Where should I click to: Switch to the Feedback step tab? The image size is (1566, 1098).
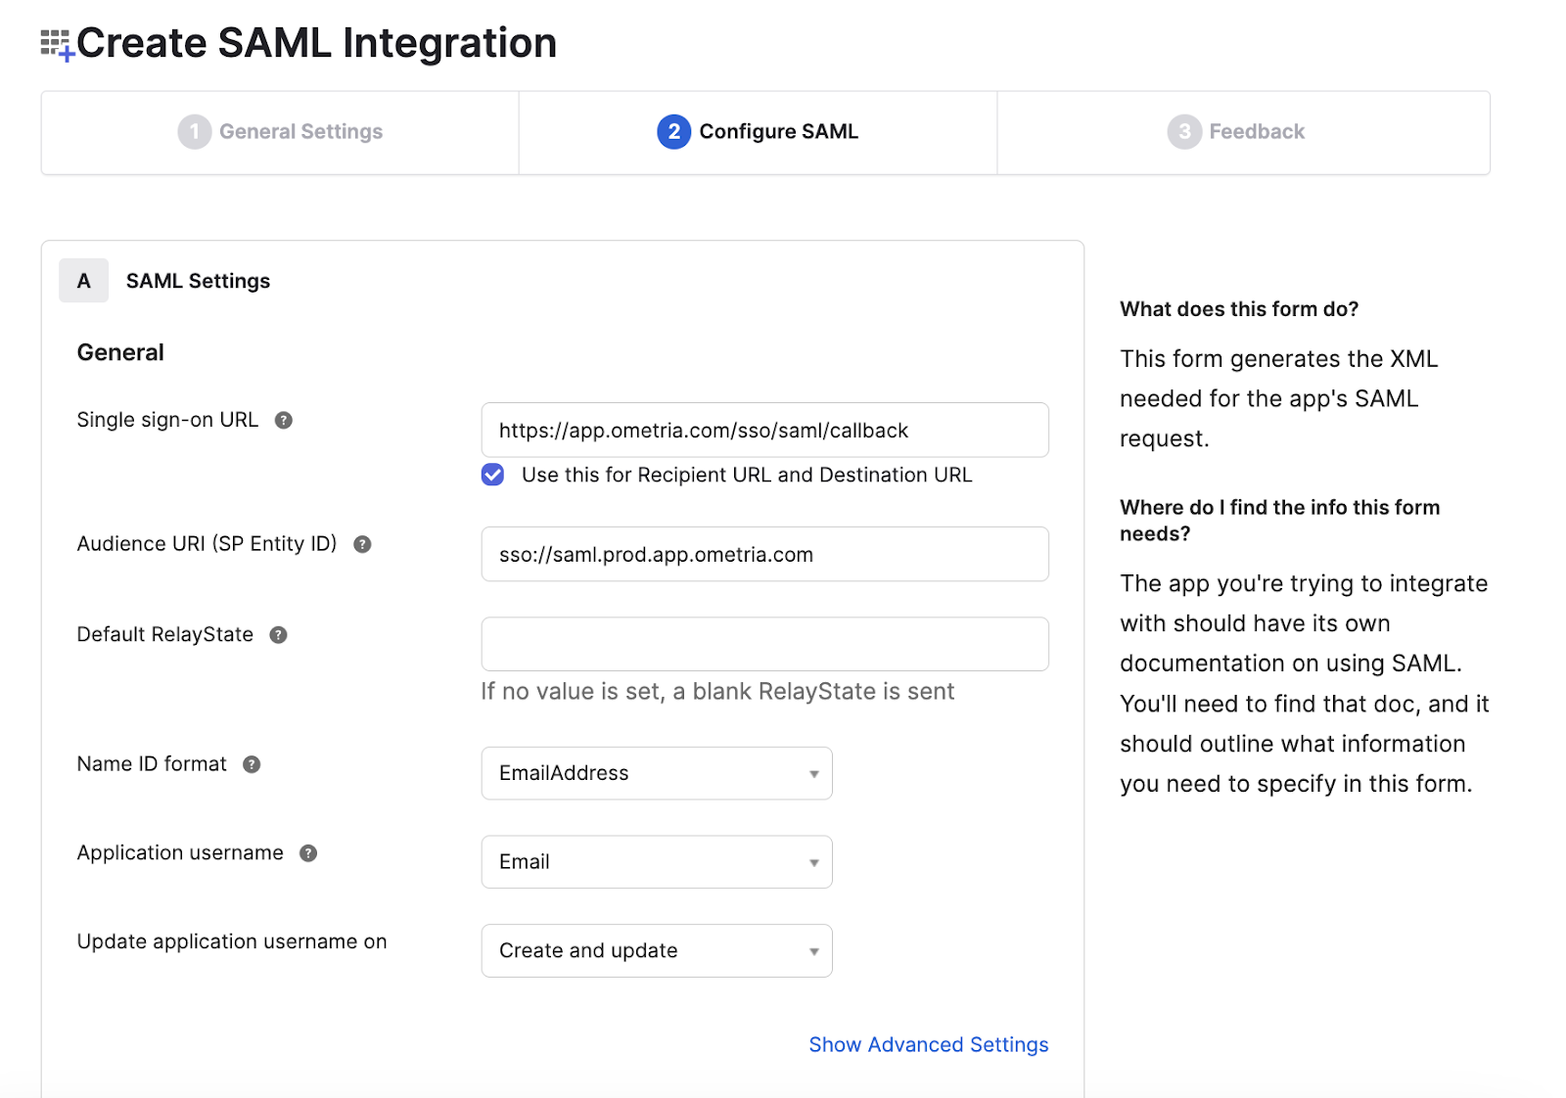click(x=1257, y=132)
